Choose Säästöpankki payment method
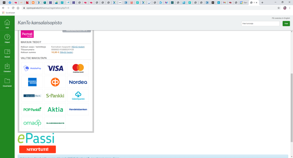 coord(78,96)
